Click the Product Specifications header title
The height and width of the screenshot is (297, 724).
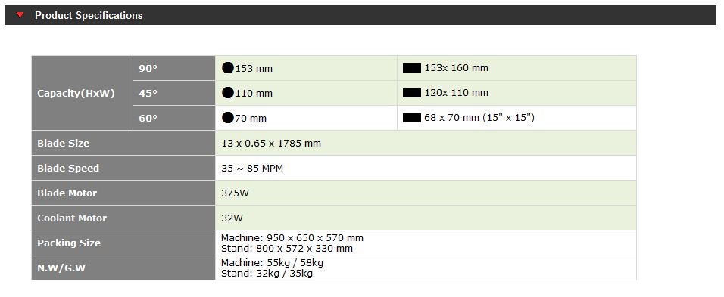89,15
